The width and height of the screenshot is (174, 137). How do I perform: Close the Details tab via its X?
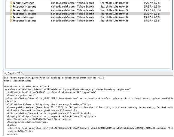(19, 73)
